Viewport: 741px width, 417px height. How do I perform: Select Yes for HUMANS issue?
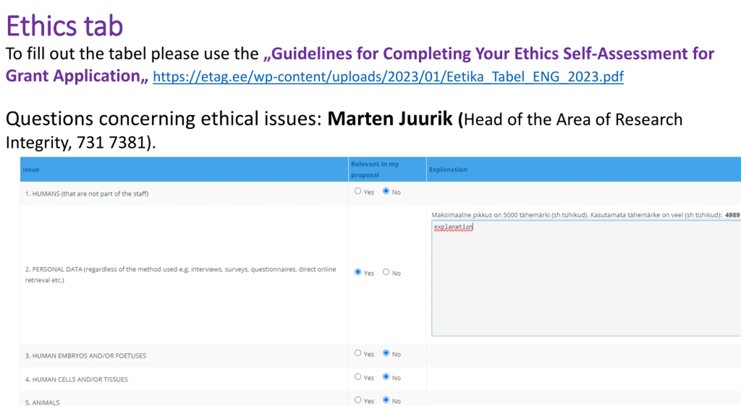tap(358, 191)
